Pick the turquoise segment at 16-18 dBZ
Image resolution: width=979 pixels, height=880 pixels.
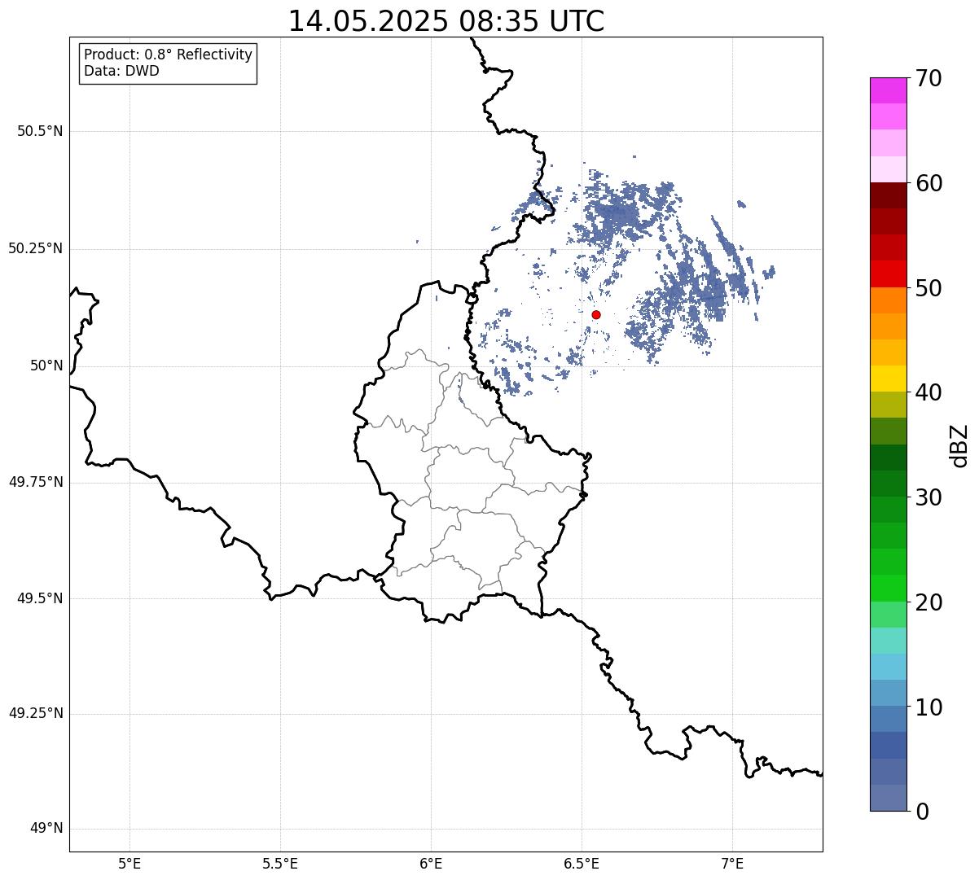coord(889,641)
